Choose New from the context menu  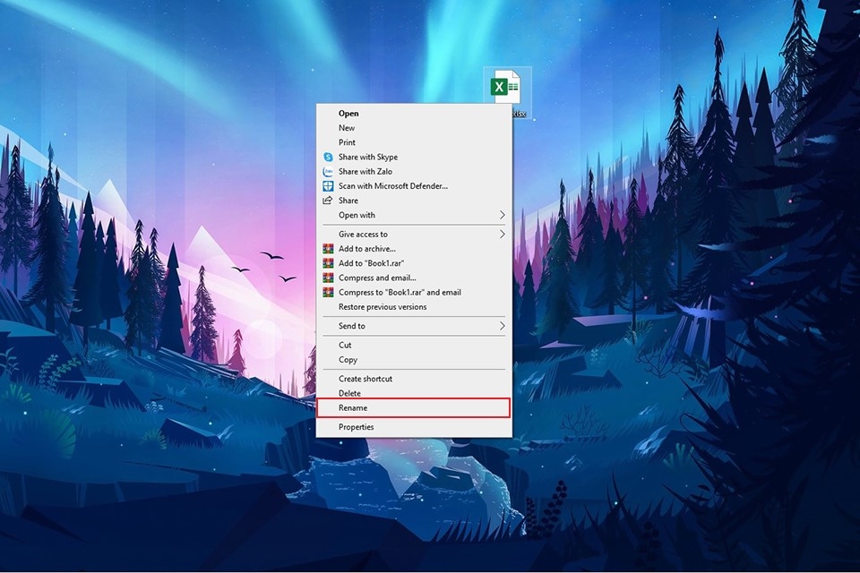[x=414, y=128]
